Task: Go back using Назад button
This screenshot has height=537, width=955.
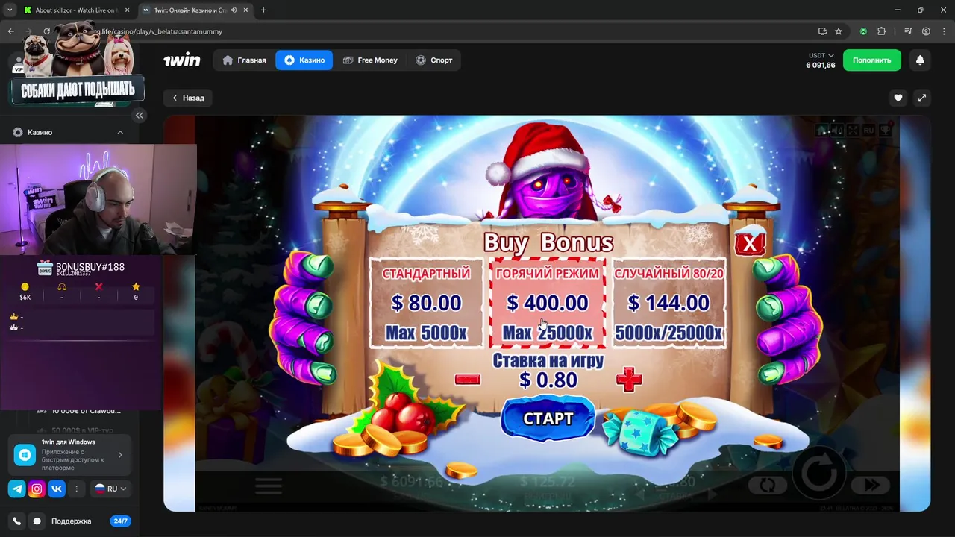Action: [188, 98]
